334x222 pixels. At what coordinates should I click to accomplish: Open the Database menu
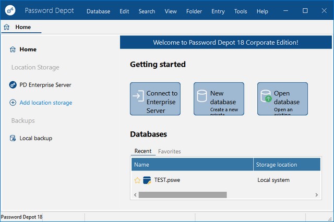(x=98, y=11)
